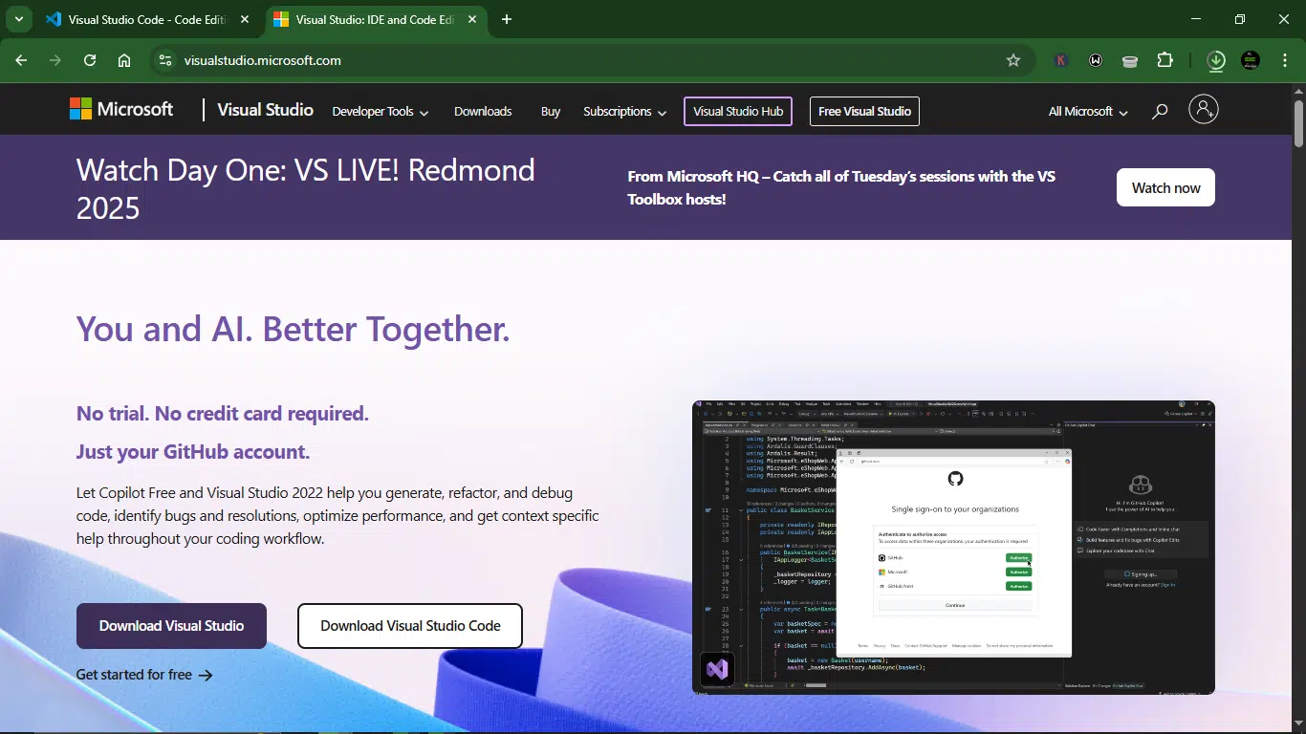Viewport: 1306px width, 734px height.
Task: Click the account sign-in avatar icon
Action: pyautogui.click(x=1203, y=110)
